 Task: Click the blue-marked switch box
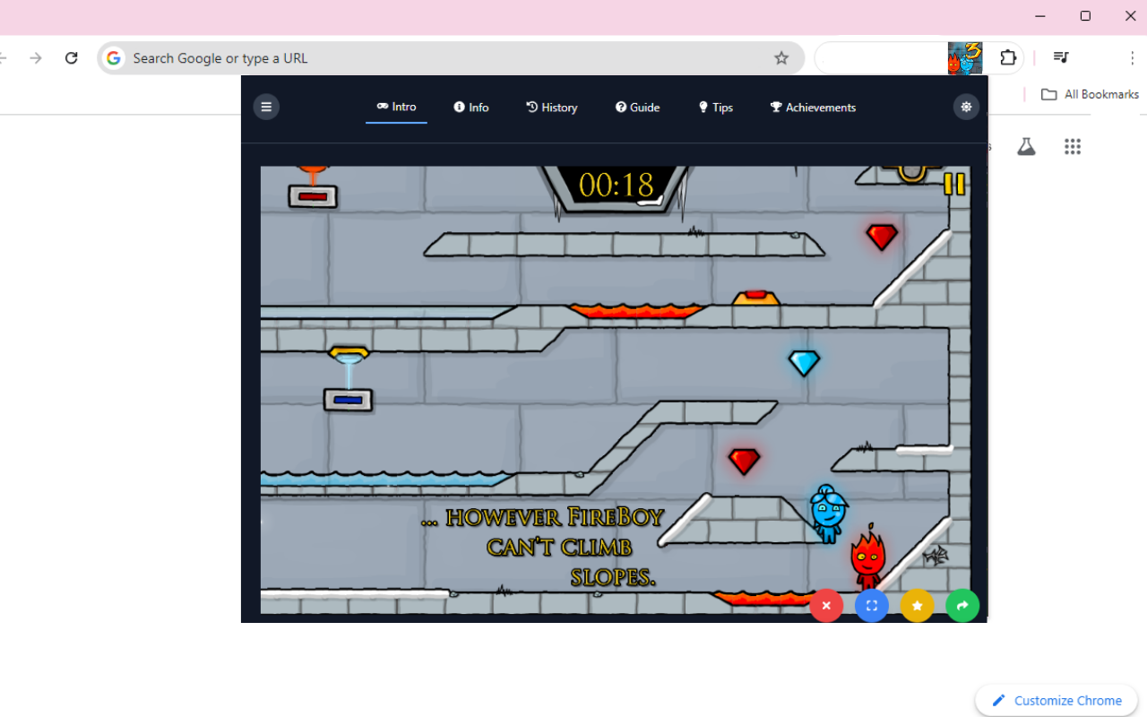click(348, 400)
